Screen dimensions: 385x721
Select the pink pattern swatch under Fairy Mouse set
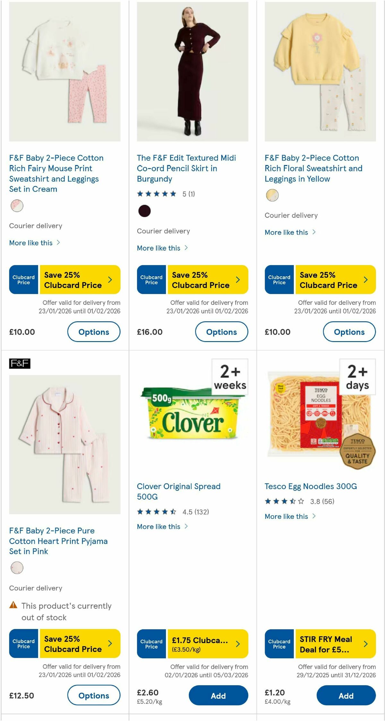tap(17, 206)
